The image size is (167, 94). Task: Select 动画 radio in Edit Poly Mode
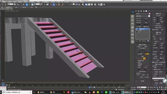coord(144,47)
